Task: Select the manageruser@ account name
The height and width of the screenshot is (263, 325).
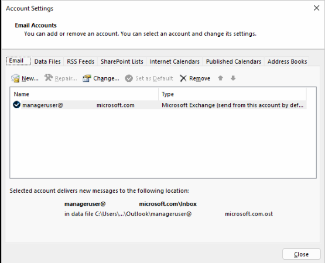Action: (78, 105)
